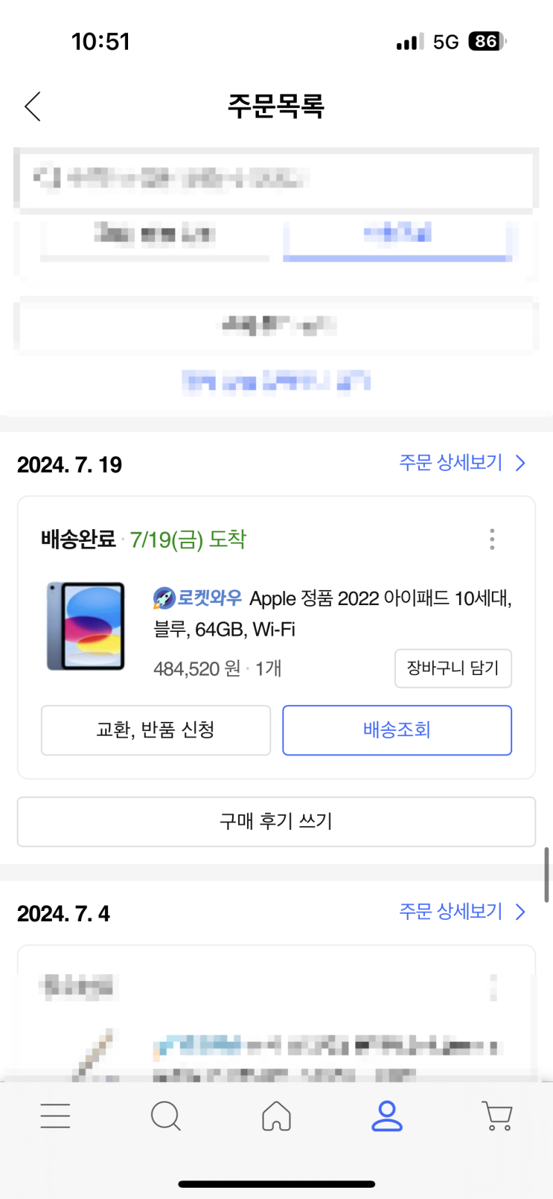This screenshot has height=1199, width=553.
Task: Check the battery level indicator
Action: point(486,42)
